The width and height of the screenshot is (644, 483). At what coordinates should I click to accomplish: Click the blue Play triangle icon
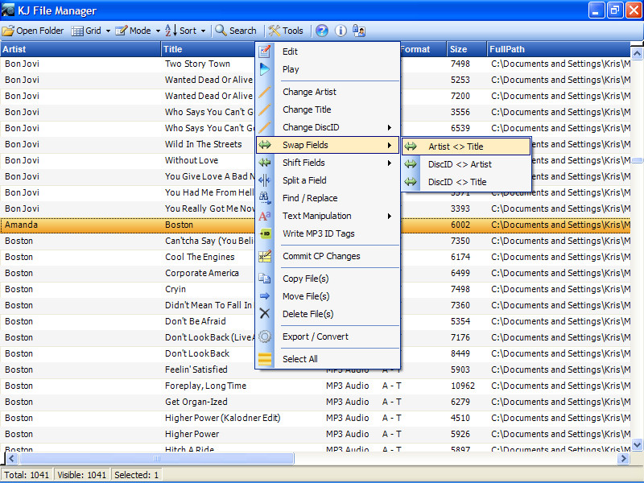click(x=265, y=69)
